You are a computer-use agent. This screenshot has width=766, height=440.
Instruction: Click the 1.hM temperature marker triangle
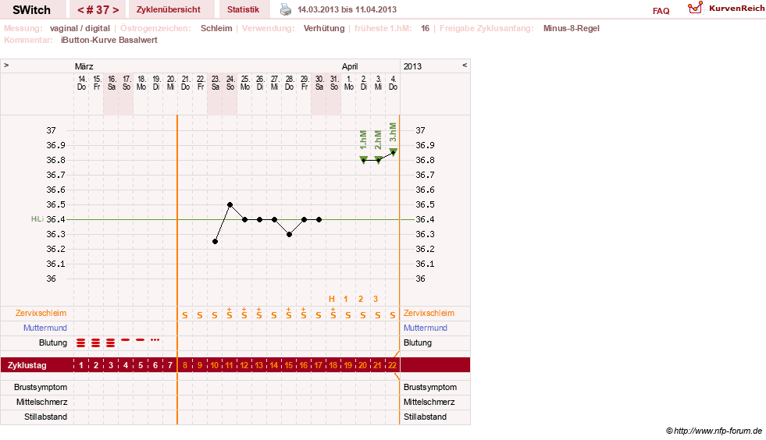click(363, 159)
